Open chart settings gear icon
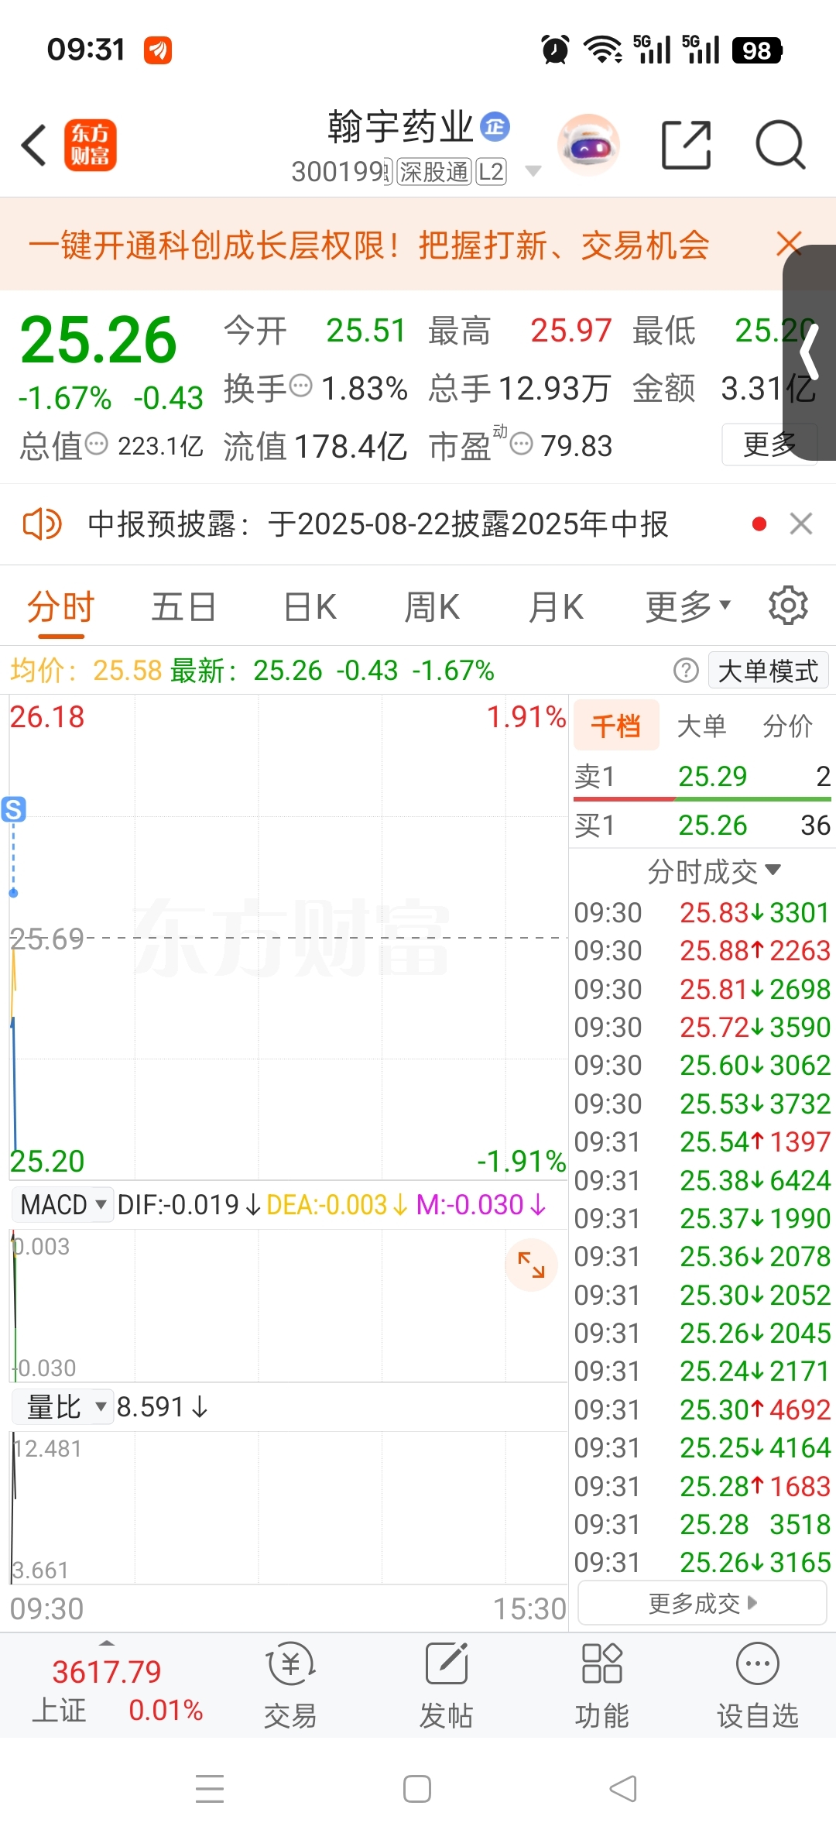836x1840 pixels. (788, 606)
